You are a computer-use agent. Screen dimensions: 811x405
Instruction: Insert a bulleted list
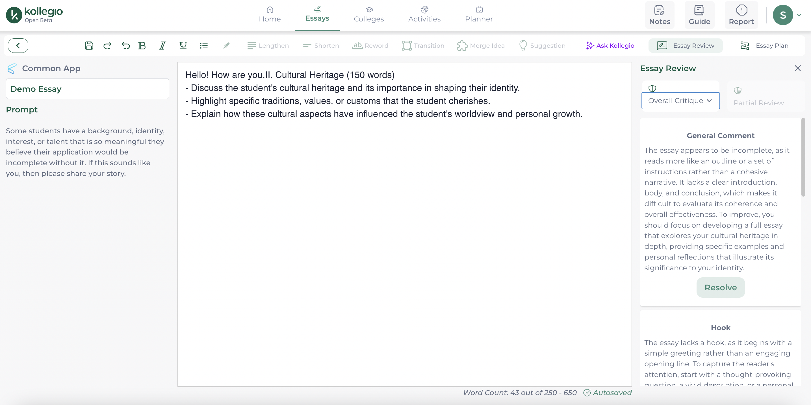[x=204, y=46]
